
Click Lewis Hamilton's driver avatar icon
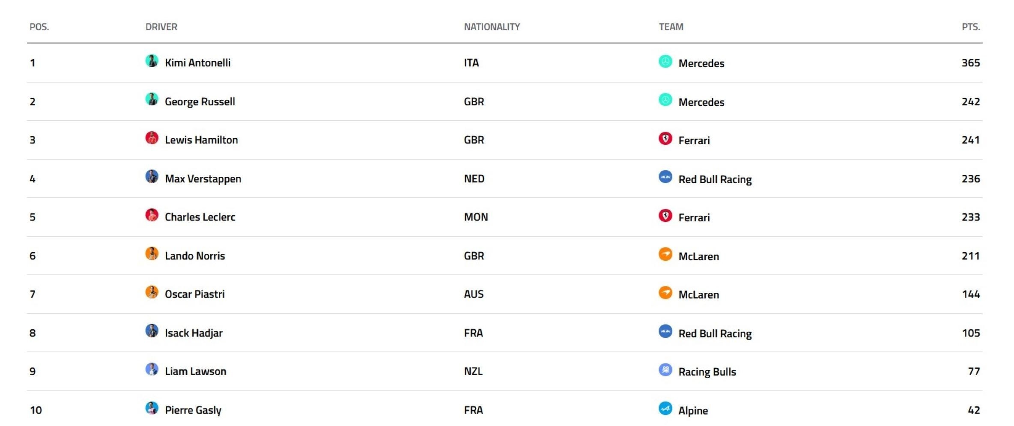152,138
